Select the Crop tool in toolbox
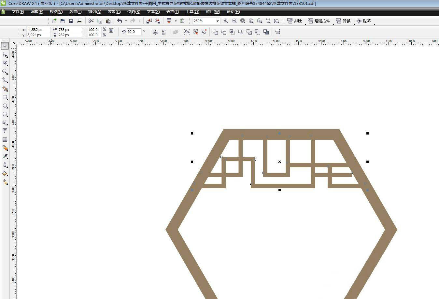Image resolution: width=439 pixels, height=299 pixels. pyautogui.click(x=5, y=63)
